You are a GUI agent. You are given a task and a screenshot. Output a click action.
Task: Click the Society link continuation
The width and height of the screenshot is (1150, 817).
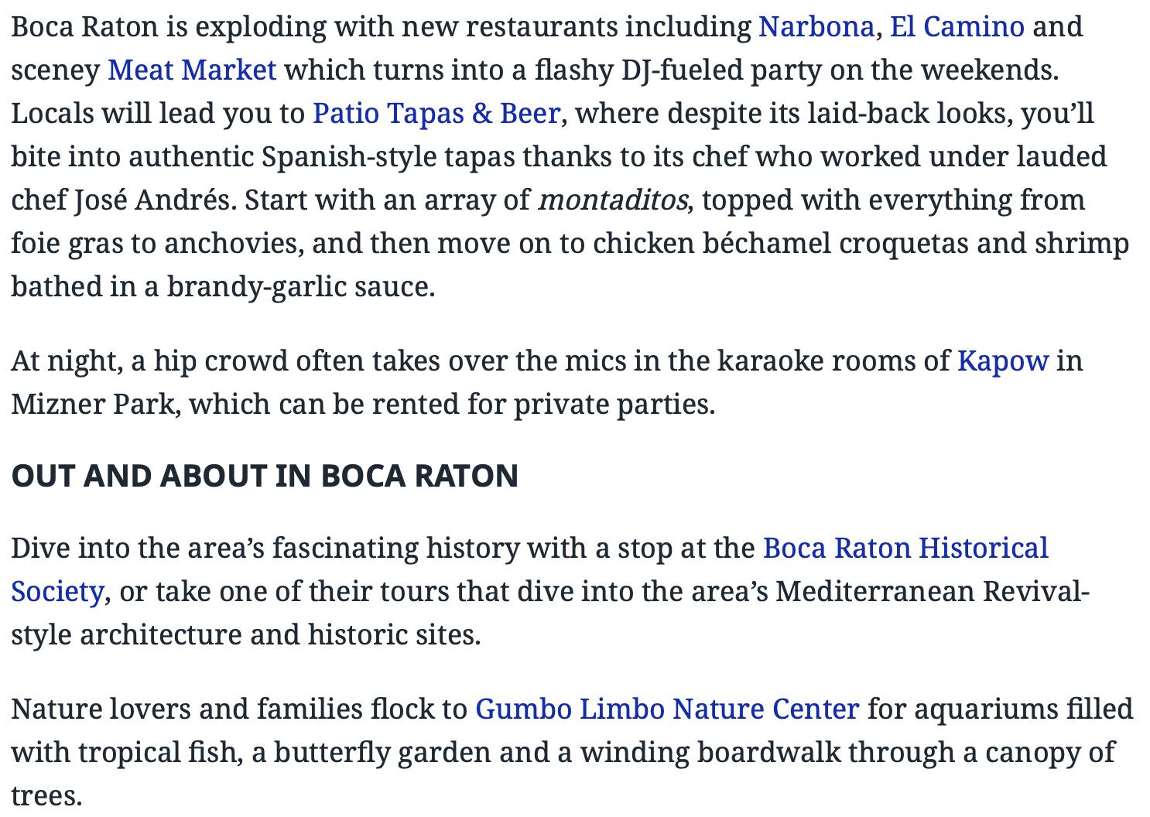click(57, 592)
